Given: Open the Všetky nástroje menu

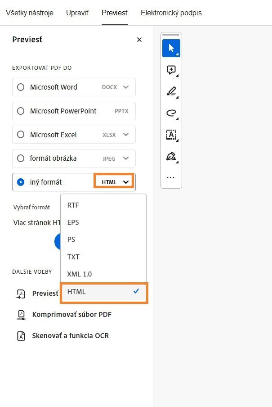Looking at the screenshot, I should click(x=29, y=13).
